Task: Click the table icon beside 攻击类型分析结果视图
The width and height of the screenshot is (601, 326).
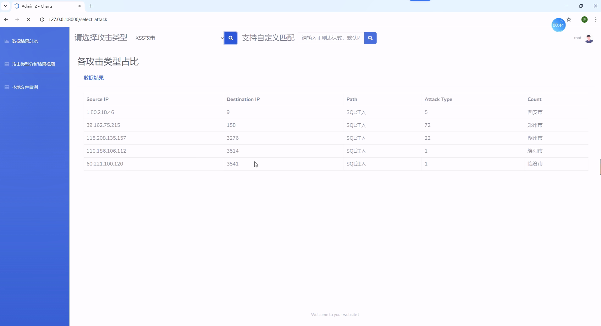Action: [x=7, y=64]
